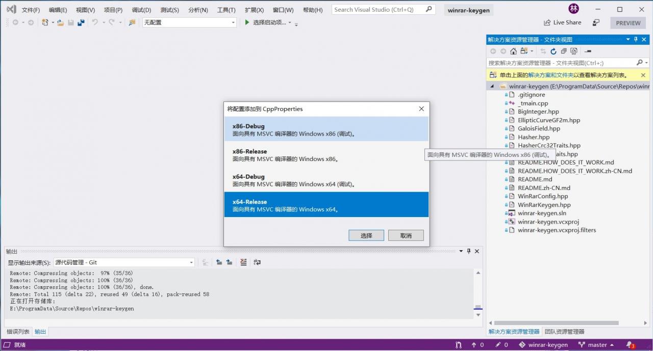Image resolution: width=653 pixels, height=351 pixels.
Task: Open the 调试(D) menu
Action: [x=141, y=10]
